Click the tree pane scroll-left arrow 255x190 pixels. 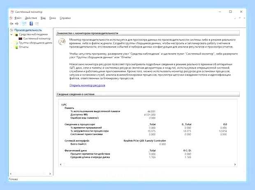click(x=11, y=174)
